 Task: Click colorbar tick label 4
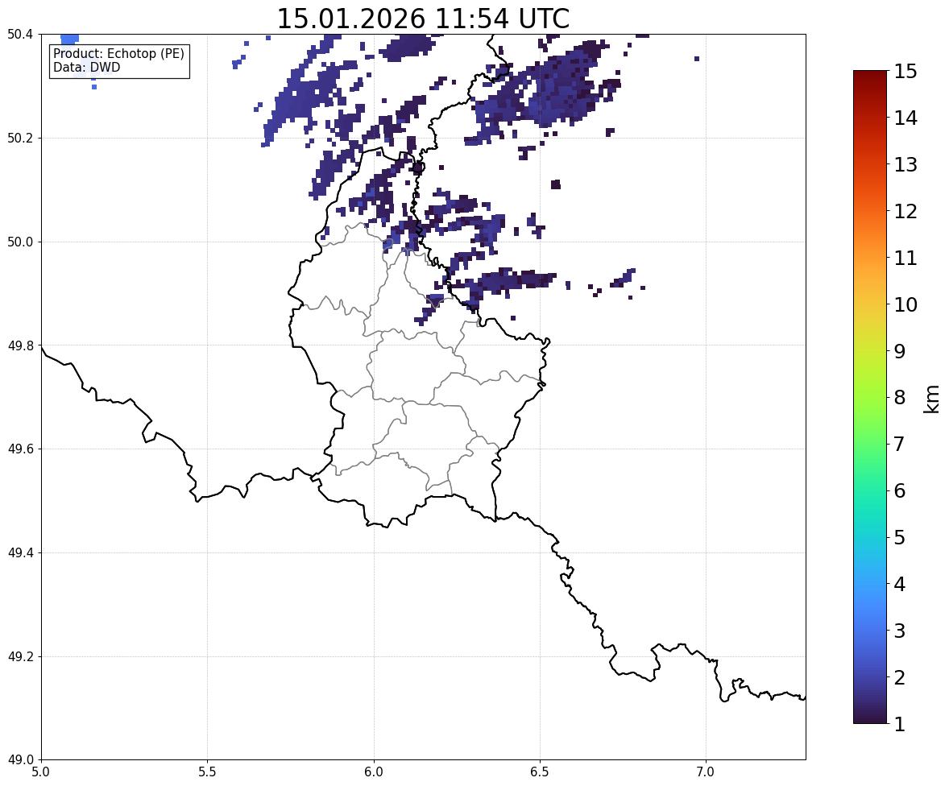tap(900, 584)
